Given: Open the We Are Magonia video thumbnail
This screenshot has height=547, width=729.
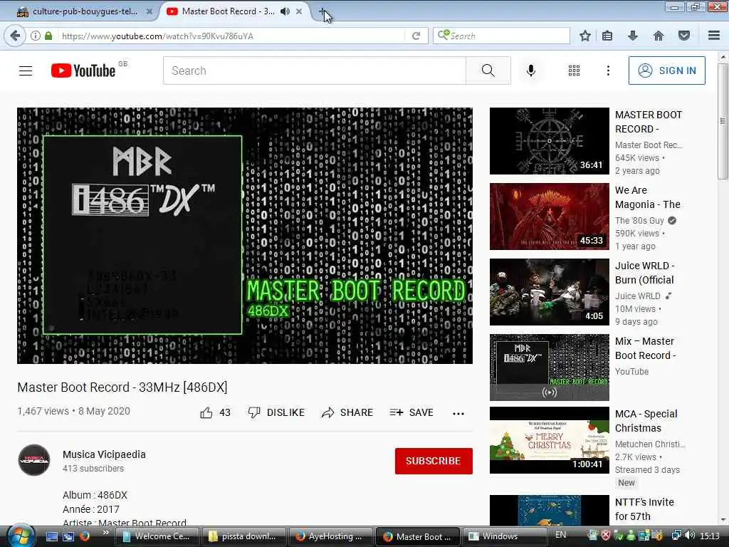Looking at the screenshot, I should 549,217.
